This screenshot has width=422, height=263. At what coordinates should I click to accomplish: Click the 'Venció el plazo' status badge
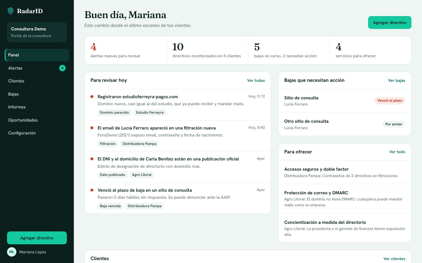(x=390, y=101)
